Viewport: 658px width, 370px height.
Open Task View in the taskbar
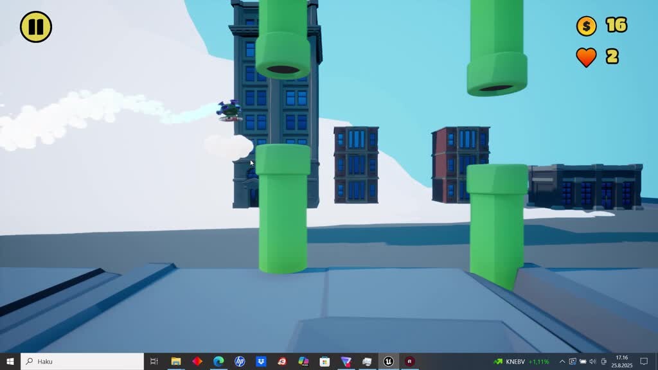[x=154, y=362]
